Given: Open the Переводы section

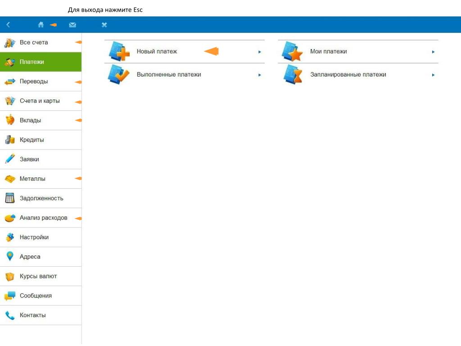Looking at the screenshot, I should pos(41,81).
